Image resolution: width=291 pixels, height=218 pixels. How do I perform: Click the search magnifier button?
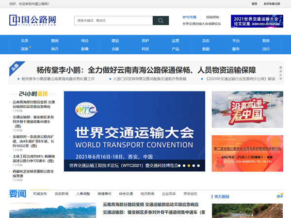click(161, 20)
